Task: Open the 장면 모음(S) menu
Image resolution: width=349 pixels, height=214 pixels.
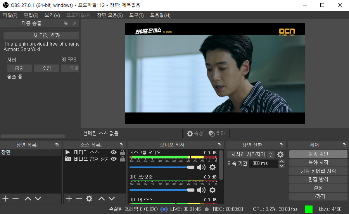Action: point(110,15)
